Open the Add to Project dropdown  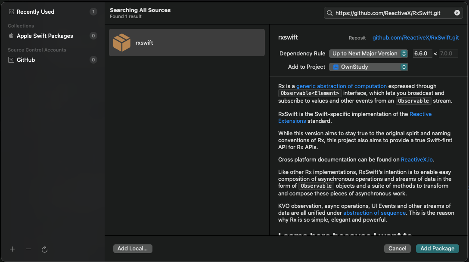point(368,67)
